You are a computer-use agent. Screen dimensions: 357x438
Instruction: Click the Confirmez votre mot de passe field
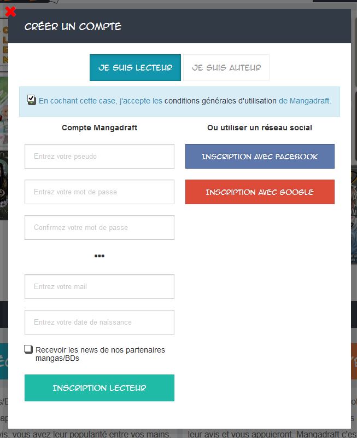(x=100, y=227)
